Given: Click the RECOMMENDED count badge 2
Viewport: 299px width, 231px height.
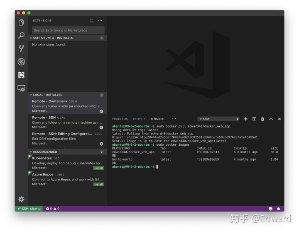Looking at the screenshot, I should (x=101, y=152).
